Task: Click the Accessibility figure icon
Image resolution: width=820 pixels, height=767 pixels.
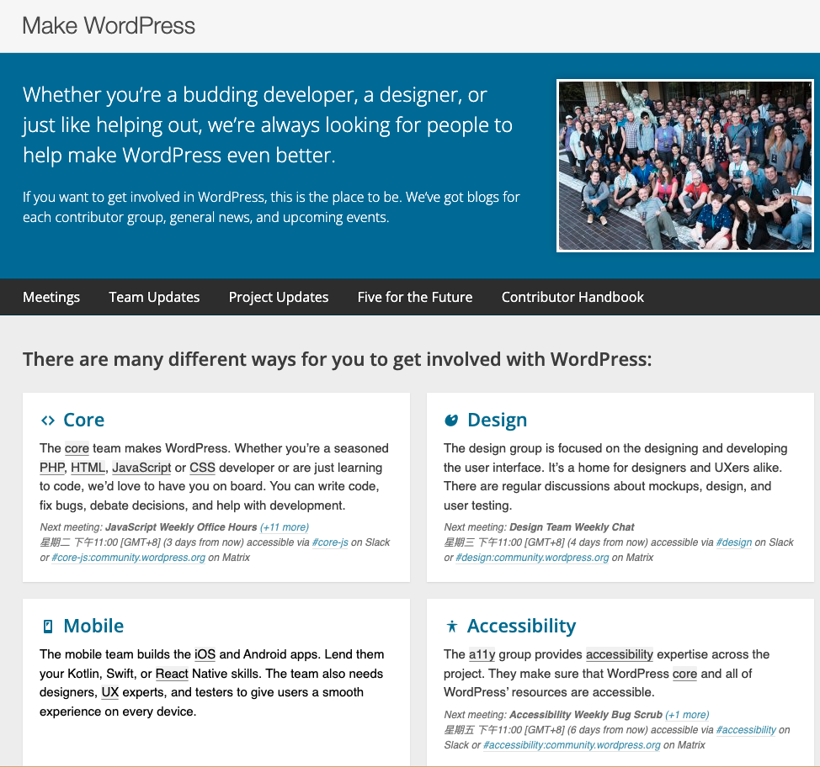Action: 452,626
